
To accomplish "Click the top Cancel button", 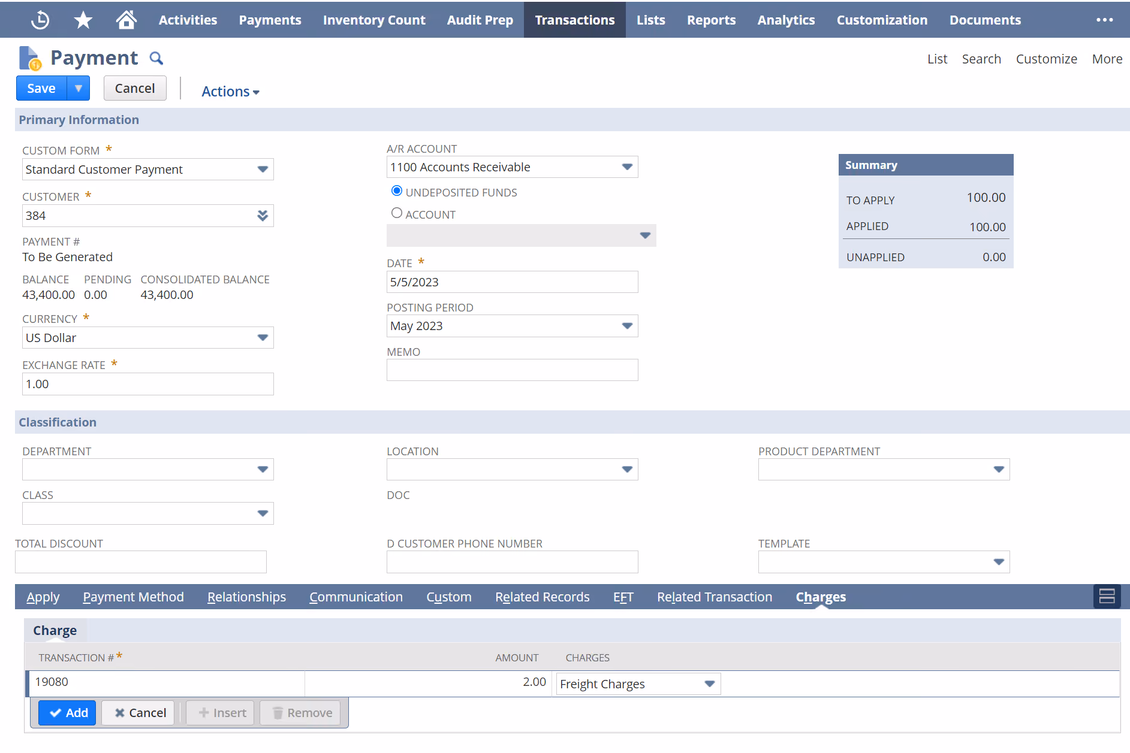I will [x=135, y=88].
